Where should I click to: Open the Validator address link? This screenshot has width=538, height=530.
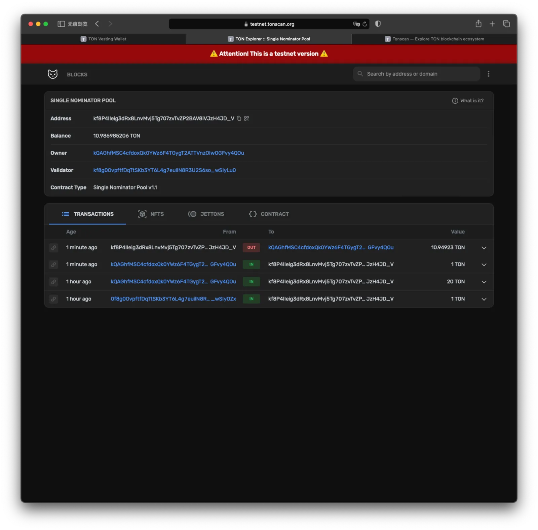click(164, 170)
